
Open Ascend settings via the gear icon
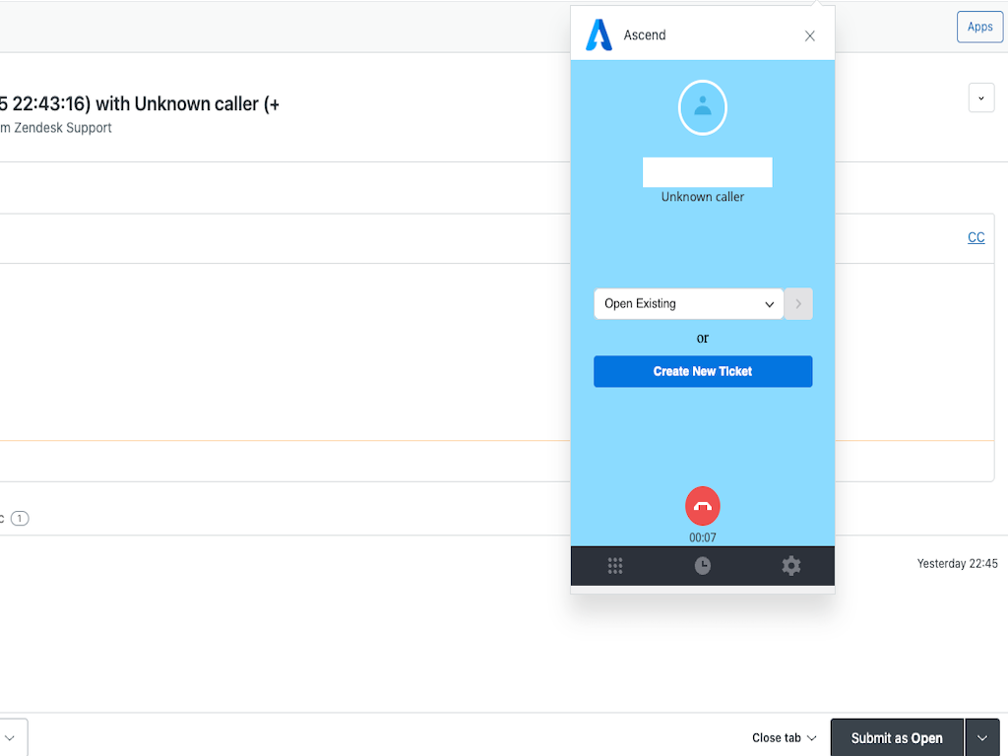pyautogui.click(x=791, y=566)
